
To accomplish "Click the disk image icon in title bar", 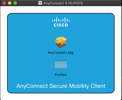I will tap(40, 3).
